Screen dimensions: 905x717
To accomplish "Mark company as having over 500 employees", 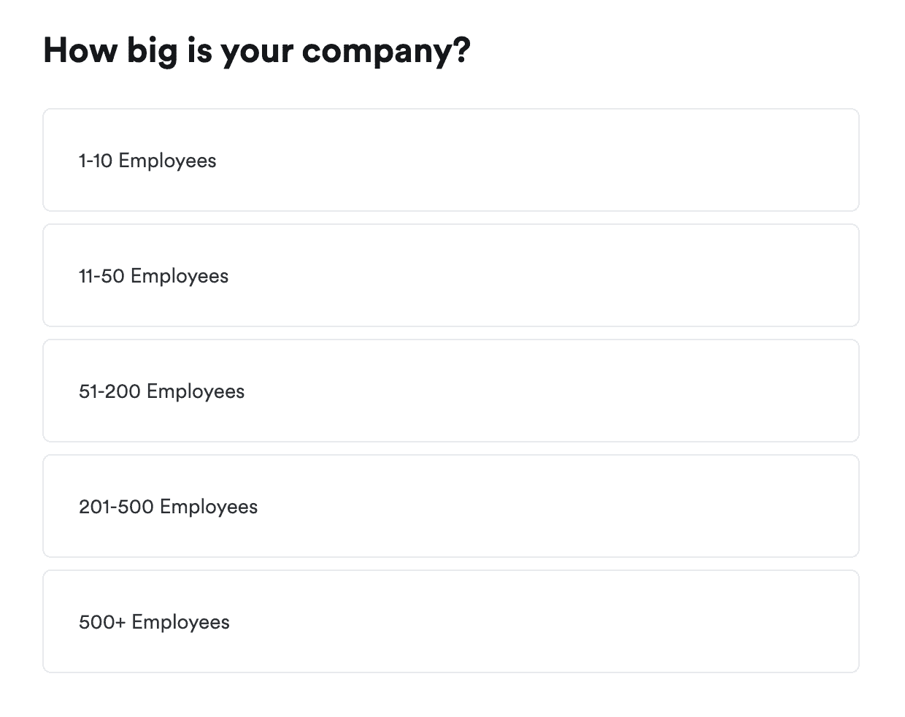I will (450, 622).
